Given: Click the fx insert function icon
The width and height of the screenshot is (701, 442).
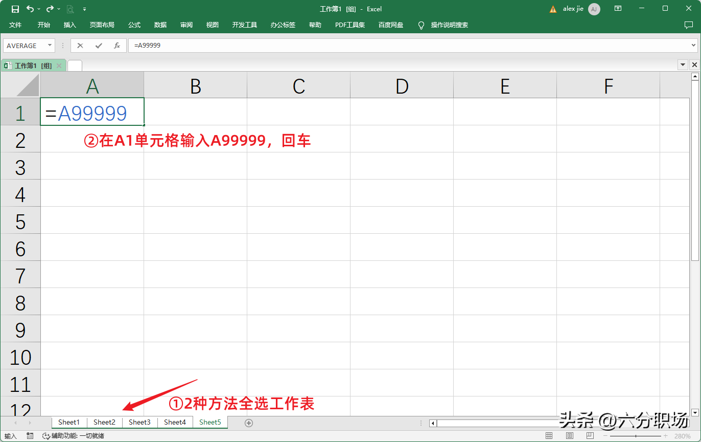Looking at the screenshot, I should (x=116, y=46).
